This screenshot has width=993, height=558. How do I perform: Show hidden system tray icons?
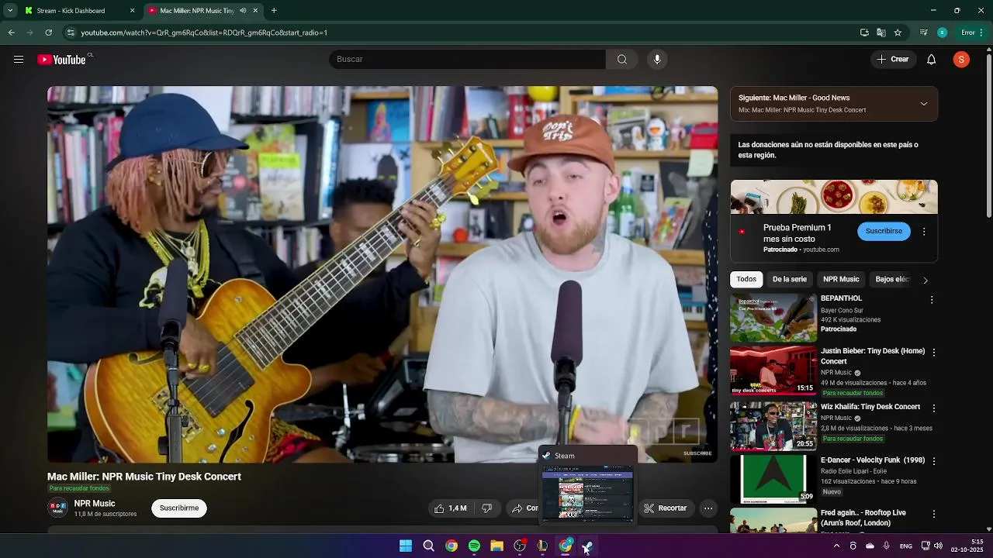click(x=836, y=546)
